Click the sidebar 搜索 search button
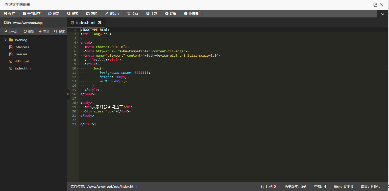Image resolution: width=389 pixels, height=191 pixels. [60, 32]
